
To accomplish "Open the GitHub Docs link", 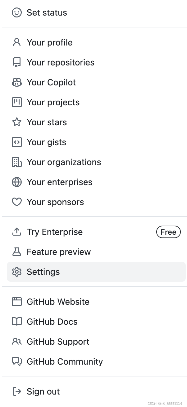I will pyautogui.click(x=52, y=322).
